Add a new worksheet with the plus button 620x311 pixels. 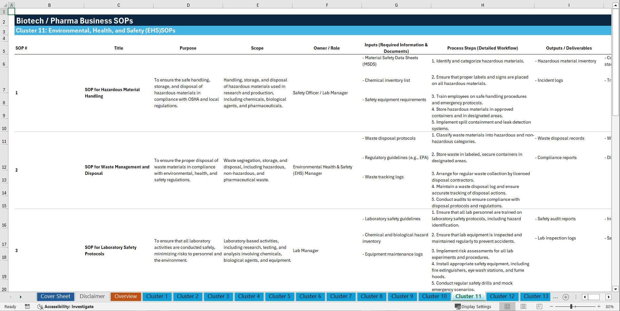[x=565, y=297]
